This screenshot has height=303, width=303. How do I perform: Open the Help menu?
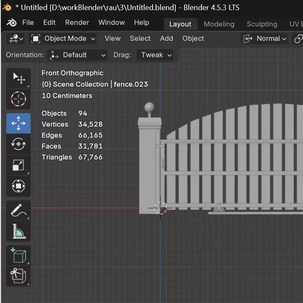[142, 23]
